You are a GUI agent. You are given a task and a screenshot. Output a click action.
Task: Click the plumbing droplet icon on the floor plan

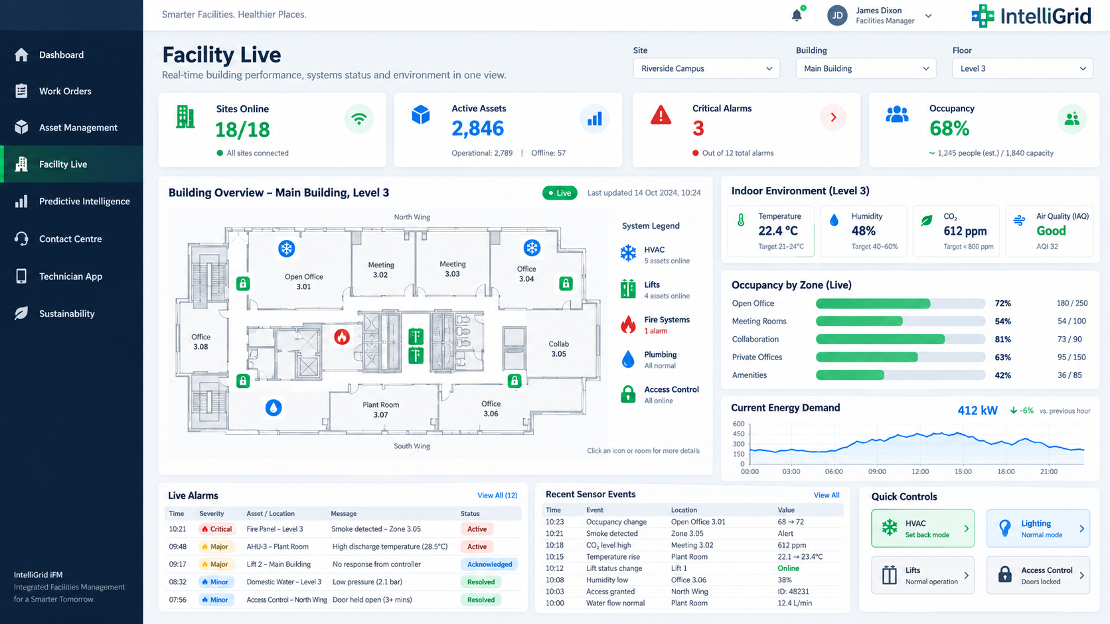tap(274, 407)
